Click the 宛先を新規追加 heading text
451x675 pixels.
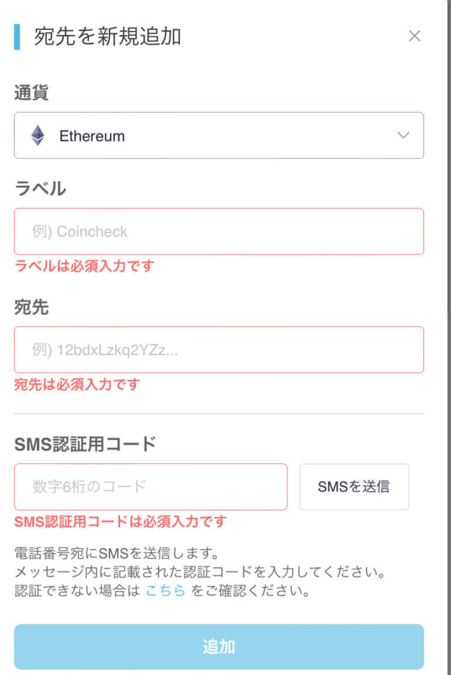107,36
